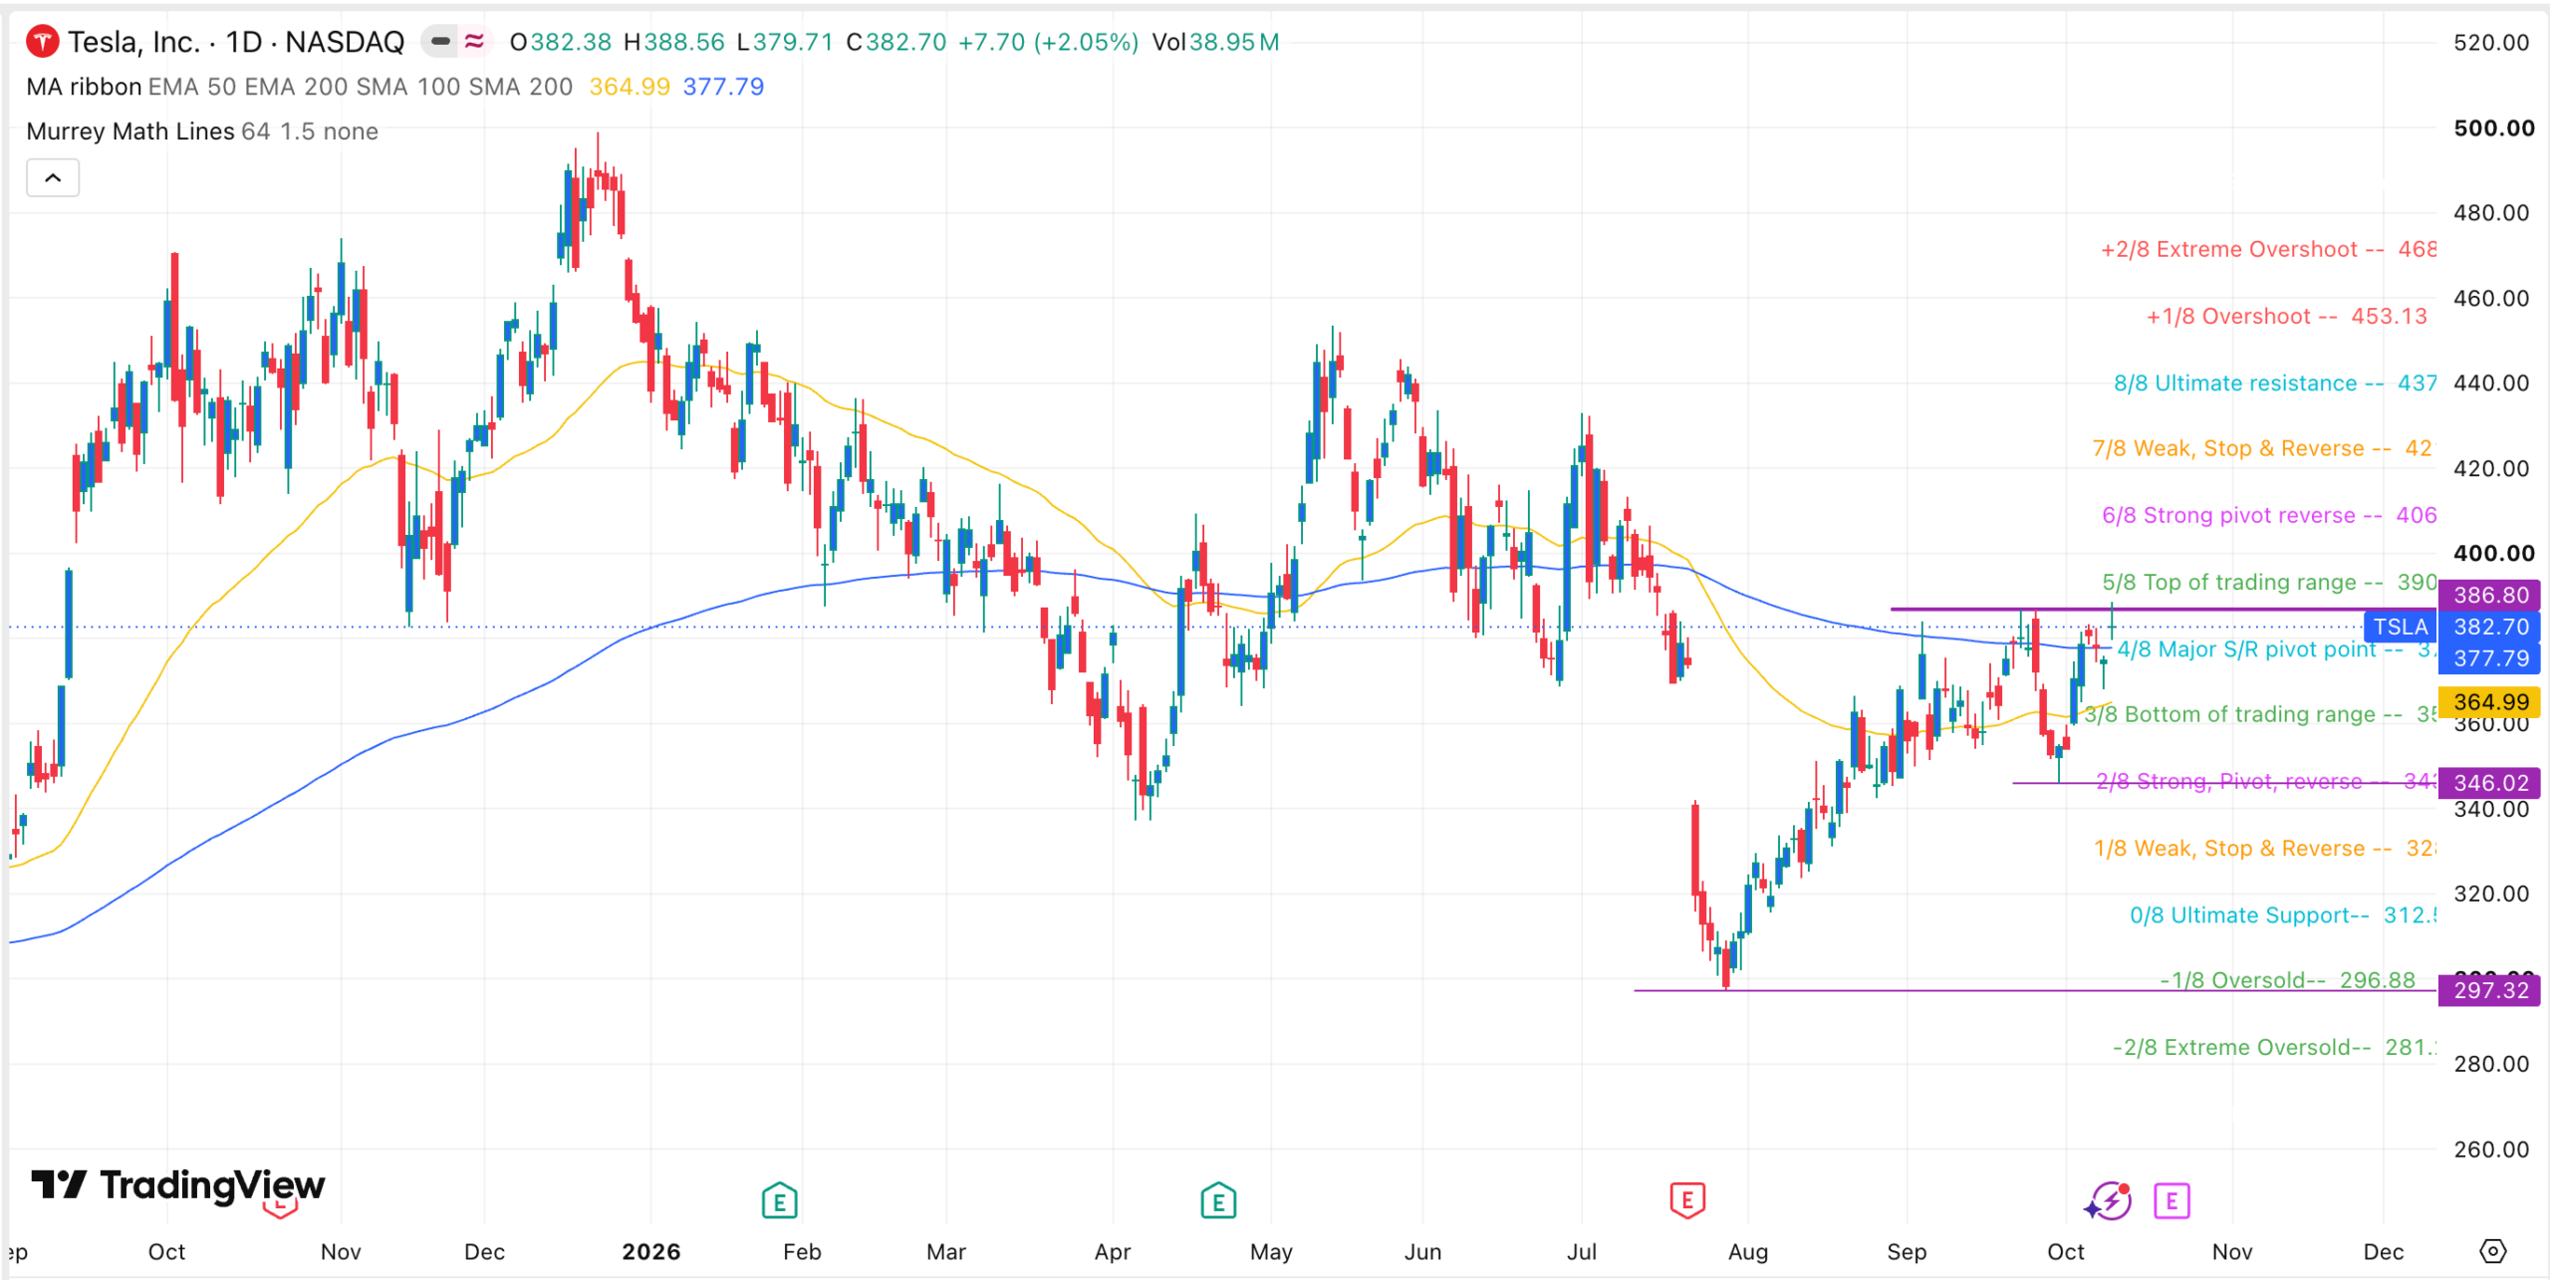Click the 1/8 Weak, Stop & Reverse label

click(x=2264, y=849)
